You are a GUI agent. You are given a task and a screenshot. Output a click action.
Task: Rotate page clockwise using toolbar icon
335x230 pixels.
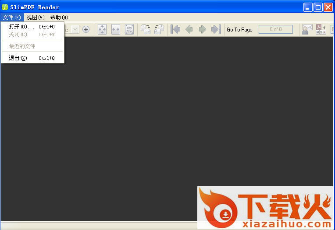pos(145,29)
